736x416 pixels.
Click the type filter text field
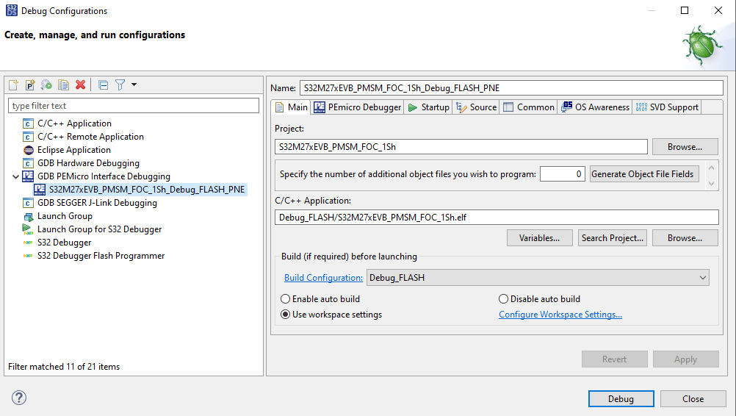pos(134,106)
